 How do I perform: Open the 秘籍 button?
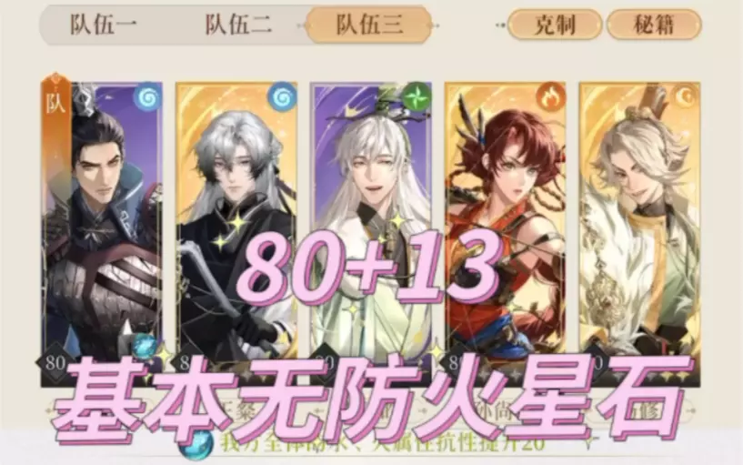pyautogui.click(x=654, y=25)
